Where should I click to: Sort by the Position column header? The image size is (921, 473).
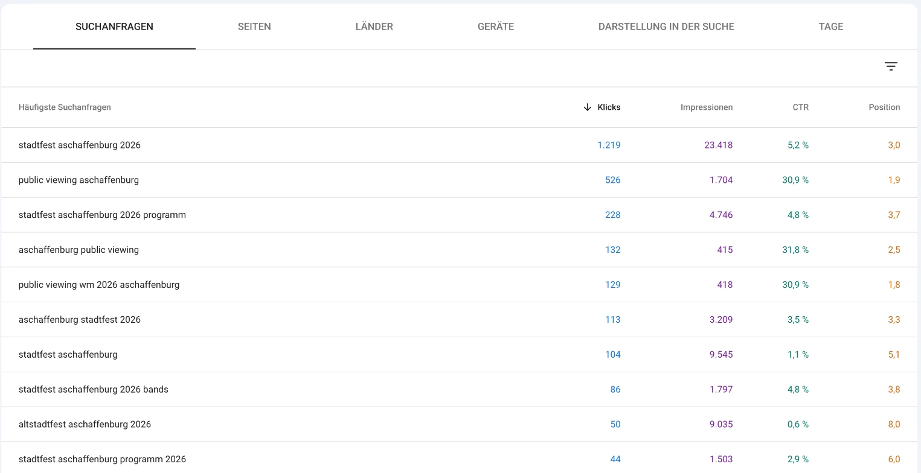(884, 107)
